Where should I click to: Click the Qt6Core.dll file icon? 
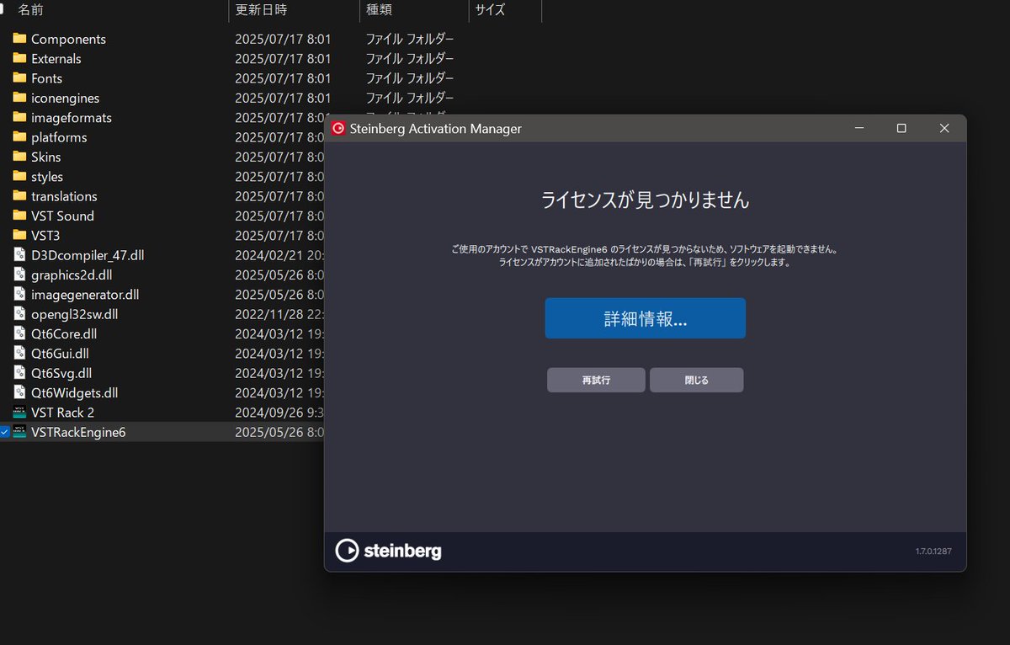(x=19, y=333)
